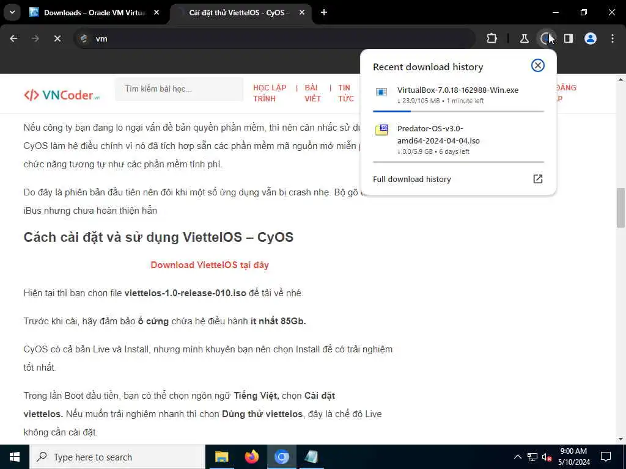Viewport: 626px width, 469px height.
Task: Show hidden system tray icons
Action: point(517,457)
